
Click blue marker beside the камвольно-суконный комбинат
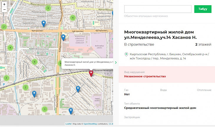(x=63, y=37)
